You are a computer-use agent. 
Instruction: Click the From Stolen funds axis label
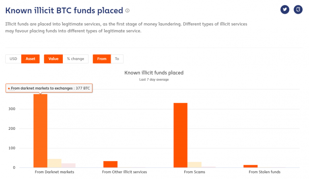(x=264, y=172)
